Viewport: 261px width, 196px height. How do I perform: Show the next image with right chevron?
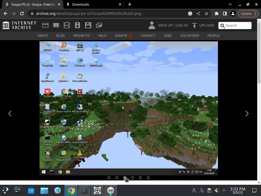coord(247,114)
